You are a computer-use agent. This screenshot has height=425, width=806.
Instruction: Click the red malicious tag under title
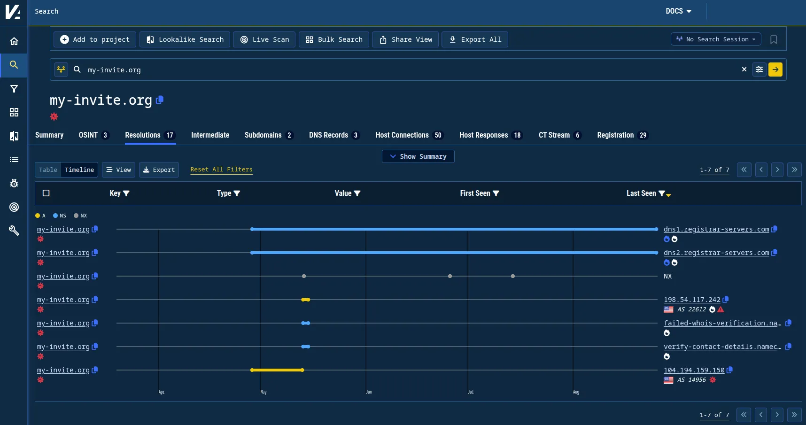(x=54, y=116)
